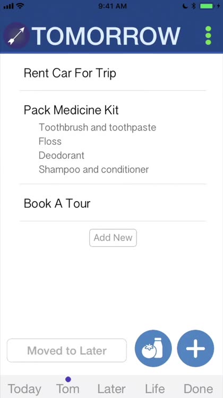The image size is (223, 398).
Task: Open the green three-dot menu
Action: tap(208, 36)
